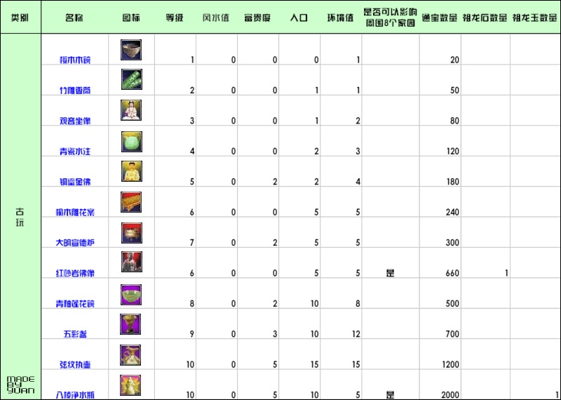Open the 弦纹执壶 link
561x400 pixels.
pyautogui.click(x=75, y=364)
